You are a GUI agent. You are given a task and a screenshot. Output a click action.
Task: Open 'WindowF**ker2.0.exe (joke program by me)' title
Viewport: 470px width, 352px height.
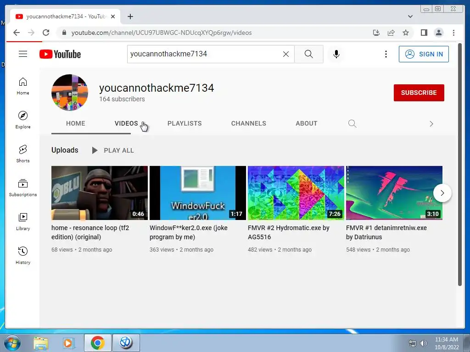pyautogui.click(x=189, y=232)
